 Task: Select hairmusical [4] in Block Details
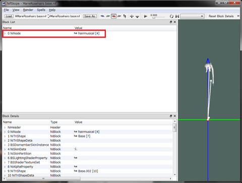(89, 132)
